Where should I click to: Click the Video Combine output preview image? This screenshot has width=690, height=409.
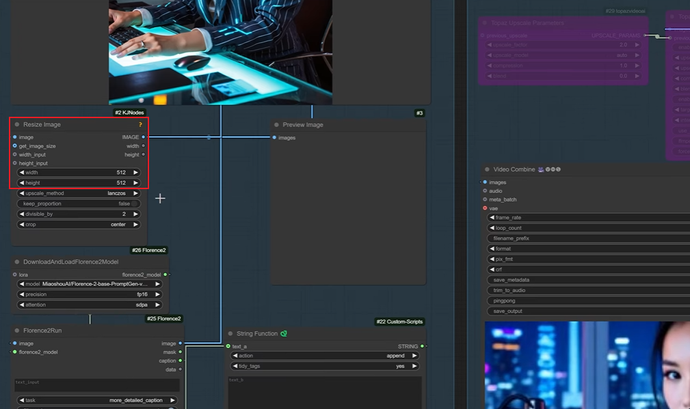tap(587, 365)
